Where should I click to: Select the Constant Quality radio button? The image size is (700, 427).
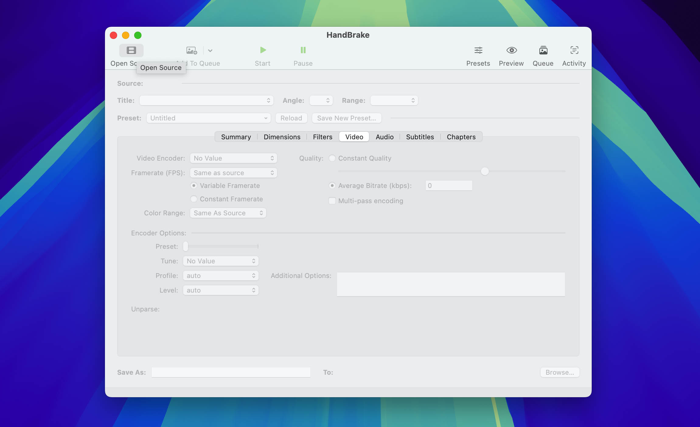[x=332, y=158]
